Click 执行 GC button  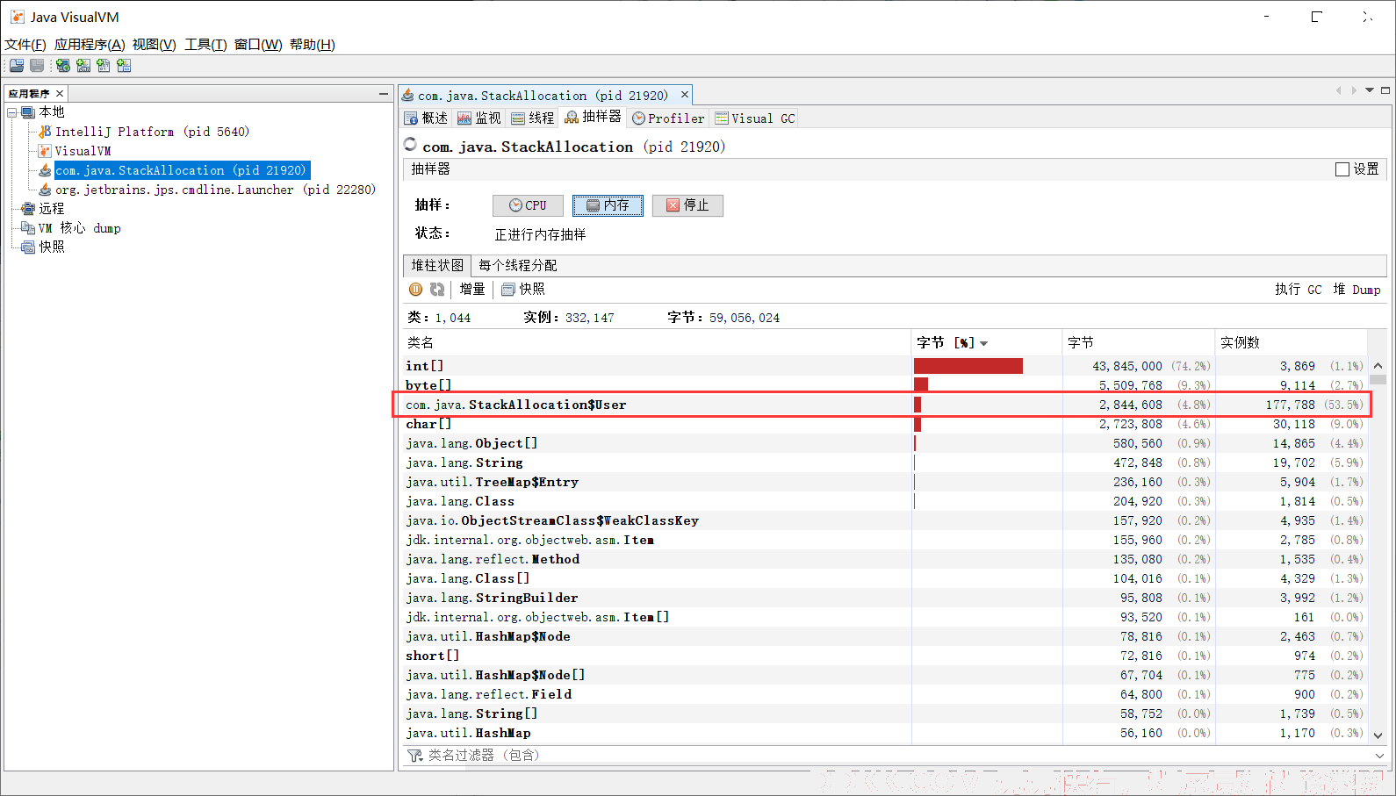point(1298,290)
